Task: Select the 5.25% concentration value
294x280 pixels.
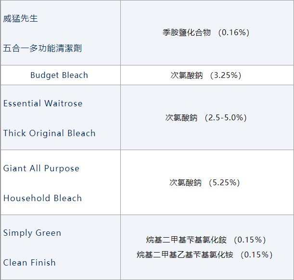Action: 224,183
